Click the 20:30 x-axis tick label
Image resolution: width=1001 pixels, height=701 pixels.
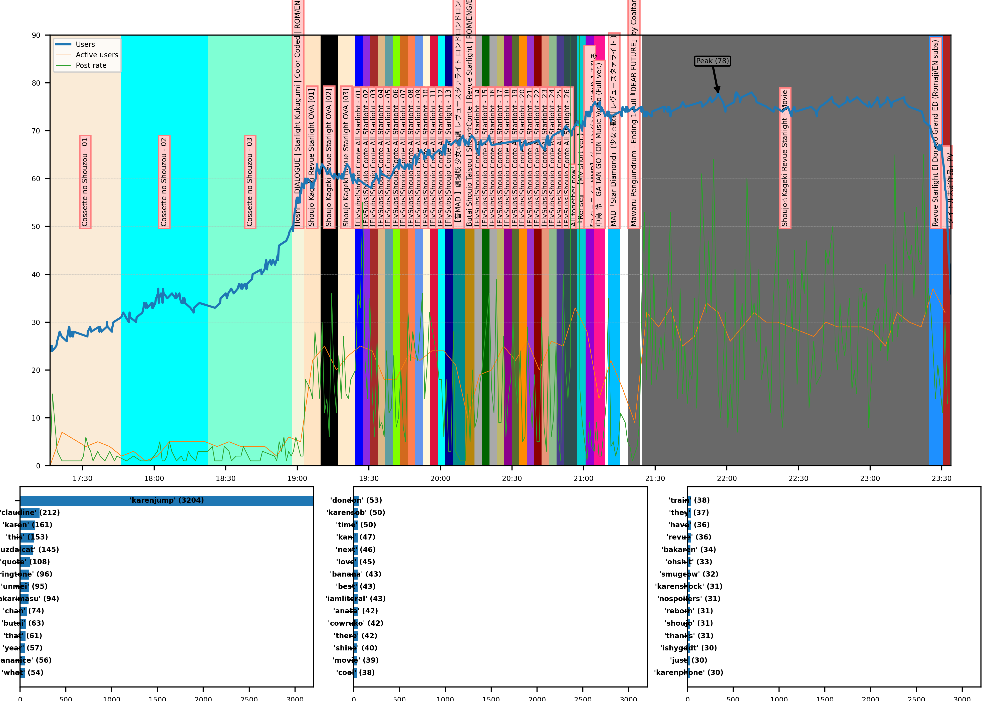pyautogui.click(x=512, y=478)
